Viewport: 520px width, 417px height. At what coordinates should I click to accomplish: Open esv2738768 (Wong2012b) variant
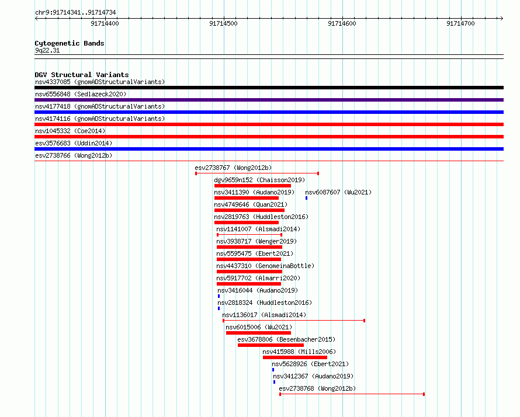(317, 388)
